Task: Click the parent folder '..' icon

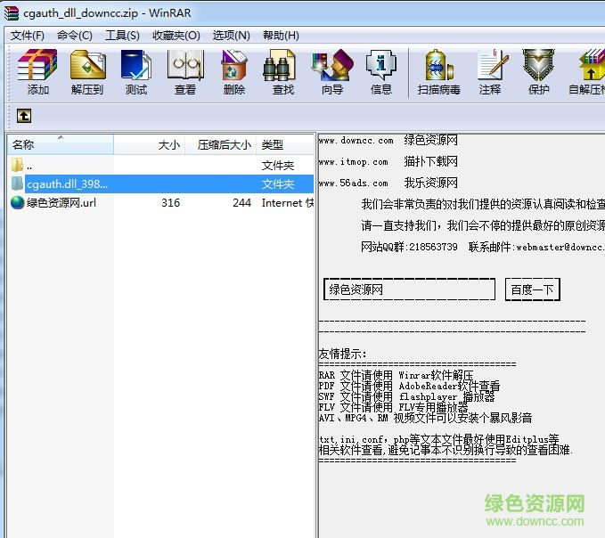Action: [17, 165]
